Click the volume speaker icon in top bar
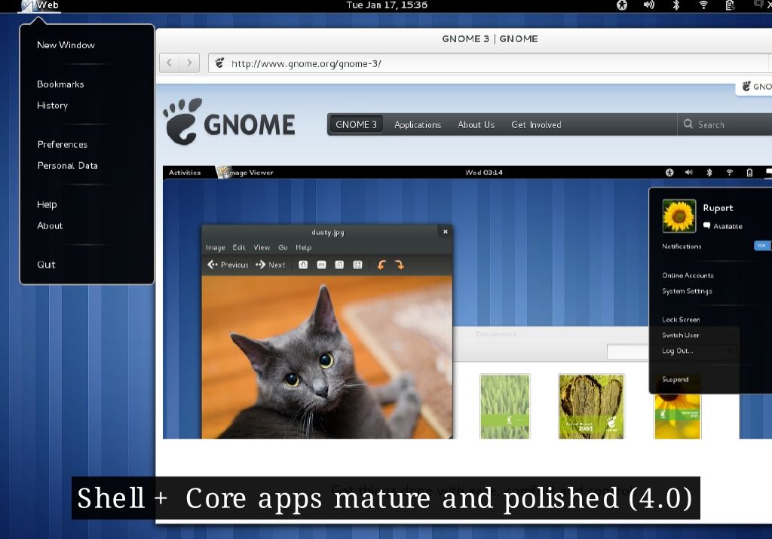772x539 pixels. (x=649, y=5)
